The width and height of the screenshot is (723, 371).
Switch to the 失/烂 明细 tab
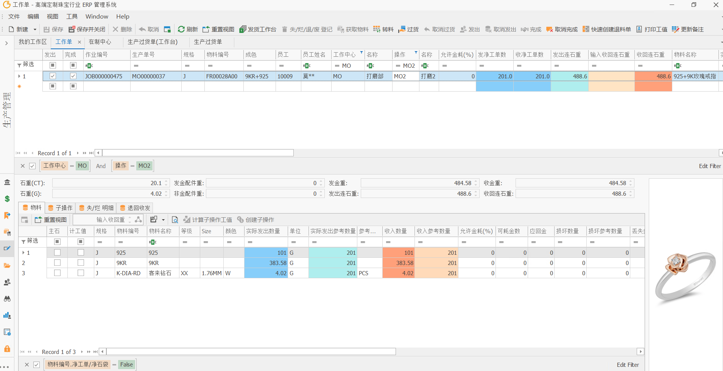click(96, 207)
